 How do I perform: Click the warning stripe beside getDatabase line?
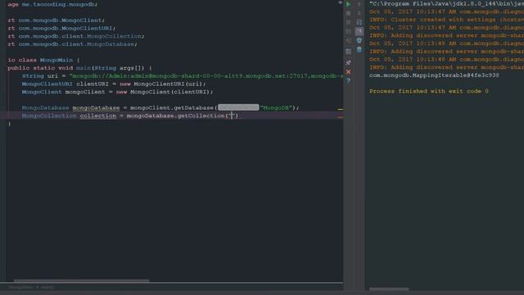[341, 109]
